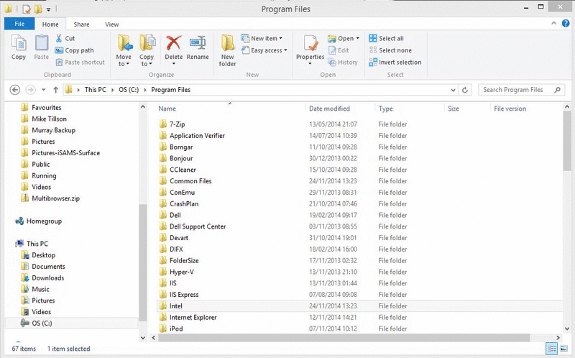Switch to Details view icon in status bar
Viewport: 575px width, 358px height.
pos(551,349)
